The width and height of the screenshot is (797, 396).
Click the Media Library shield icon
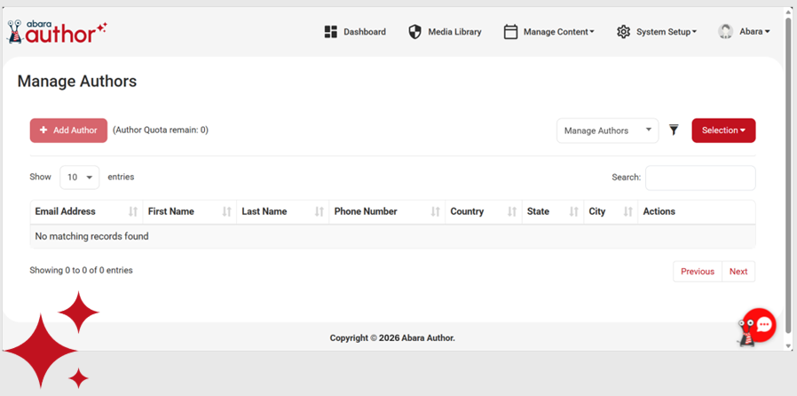(414, 32)
